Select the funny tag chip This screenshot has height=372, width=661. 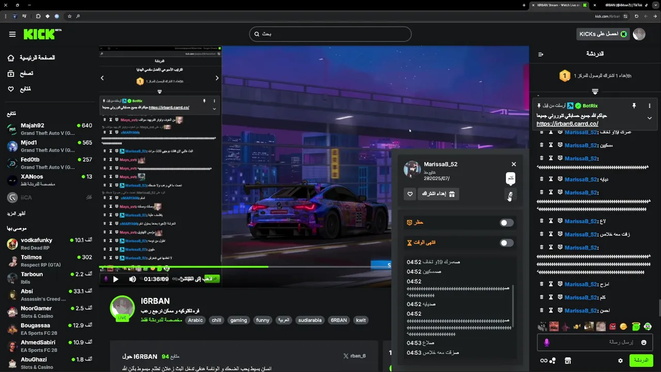pos(263,320)
